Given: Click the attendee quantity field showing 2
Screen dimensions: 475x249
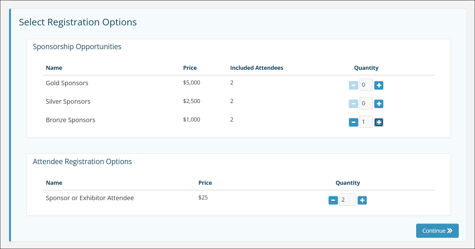Looking at the screenshot, I should click(347, 200).
